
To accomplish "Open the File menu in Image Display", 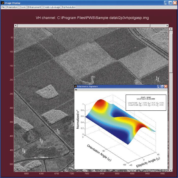I will coord(3,7).
